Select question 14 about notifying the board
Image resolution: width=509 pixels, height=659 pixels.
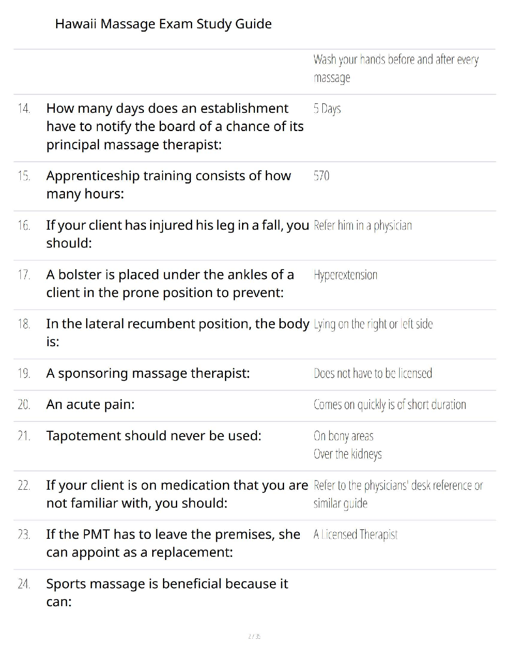coord(175,126)
